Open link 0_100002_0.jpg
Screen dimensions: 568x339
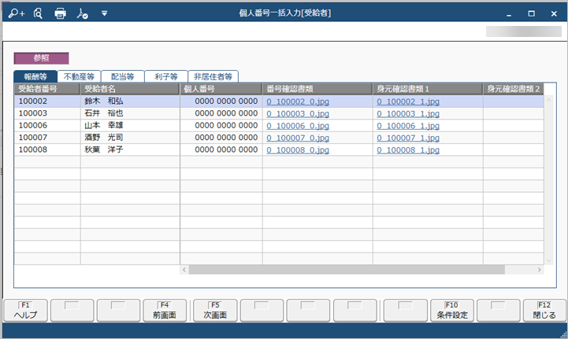click(297, 101)
